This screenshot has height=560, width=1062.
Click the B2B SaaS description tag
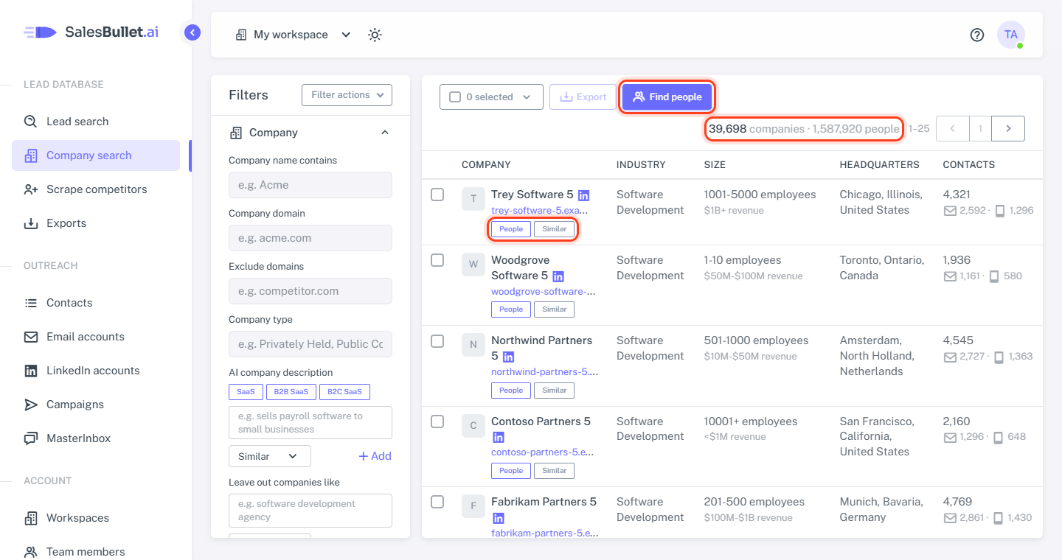291,392
